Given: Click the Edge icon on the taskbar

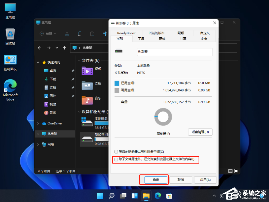Looking at the screenshot, I should pos(158,196).
